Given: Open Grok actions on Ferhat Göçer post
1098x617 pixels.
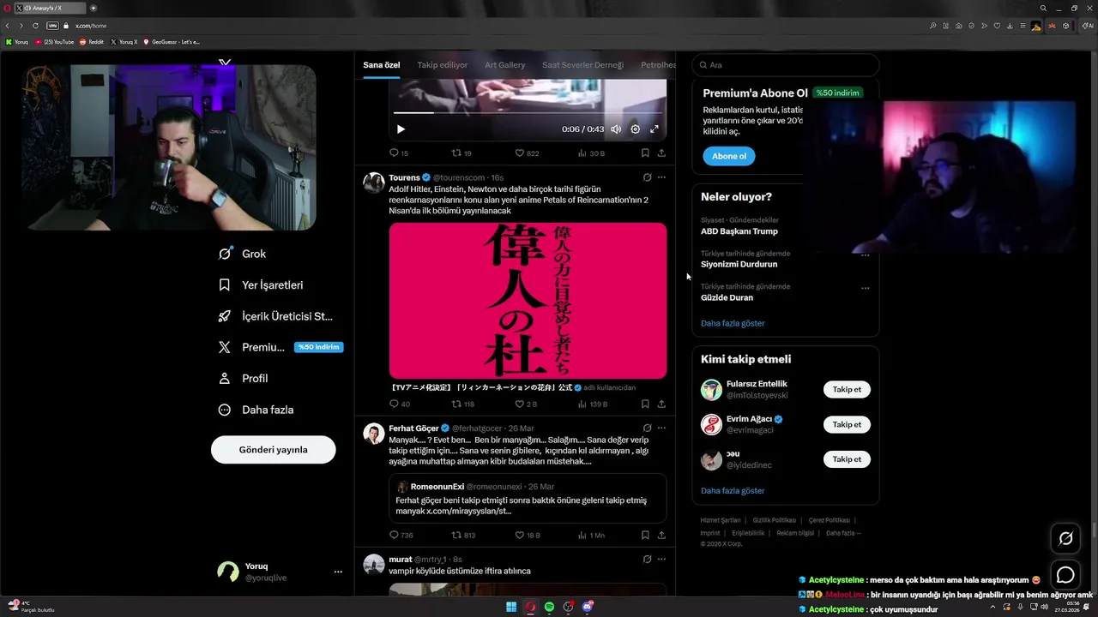Looking at the screenshot, I should coord(647,428).
